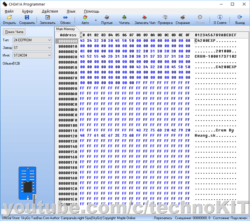Click Записать Чип (Write Chip) icon
The image size is (250, 221).
[145, 17]
